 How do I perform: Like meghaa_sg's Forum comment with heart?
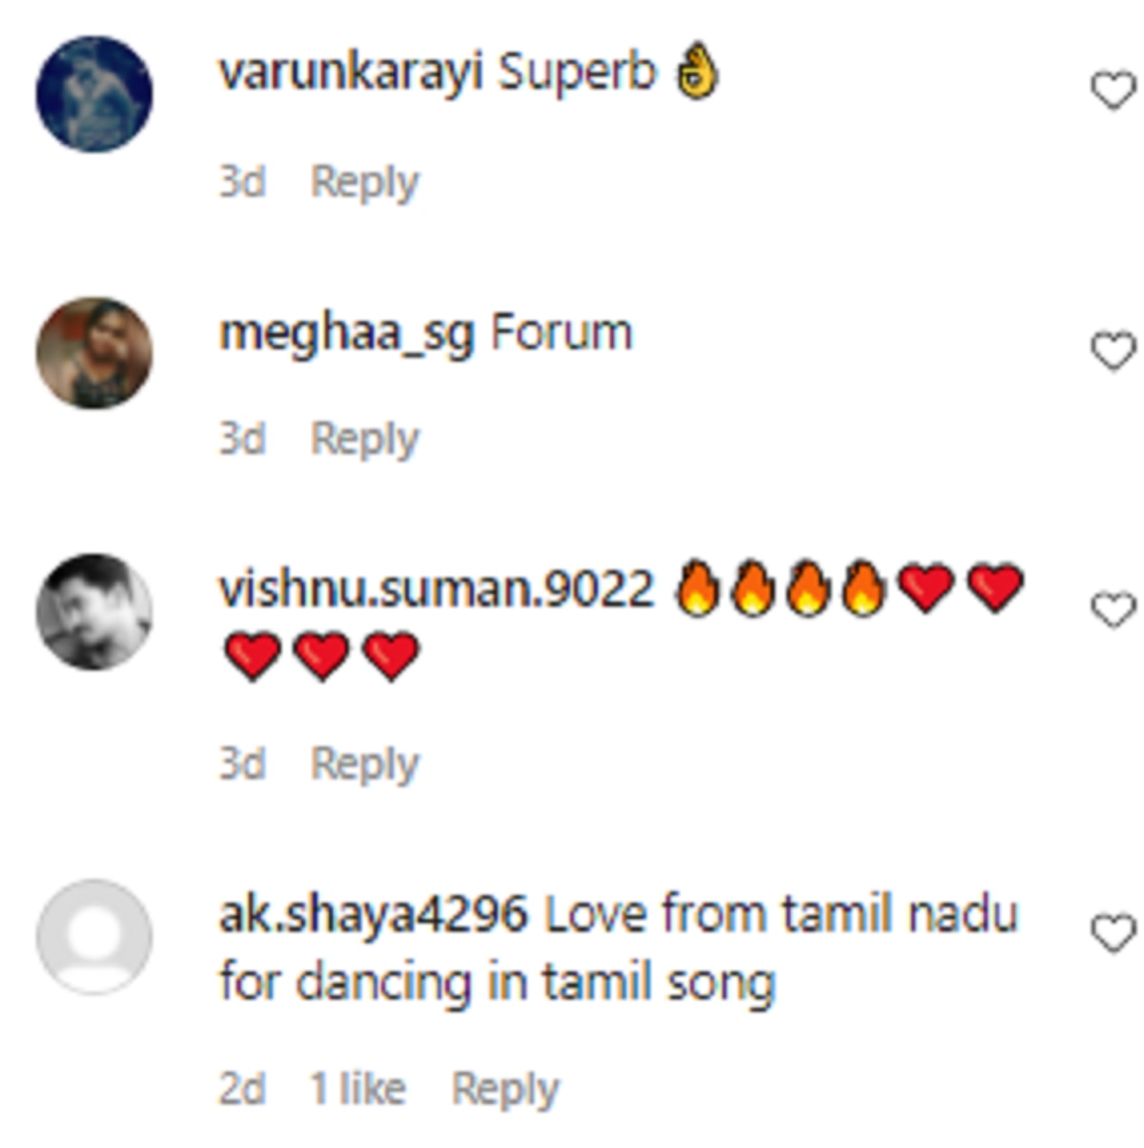(1113, 351)
